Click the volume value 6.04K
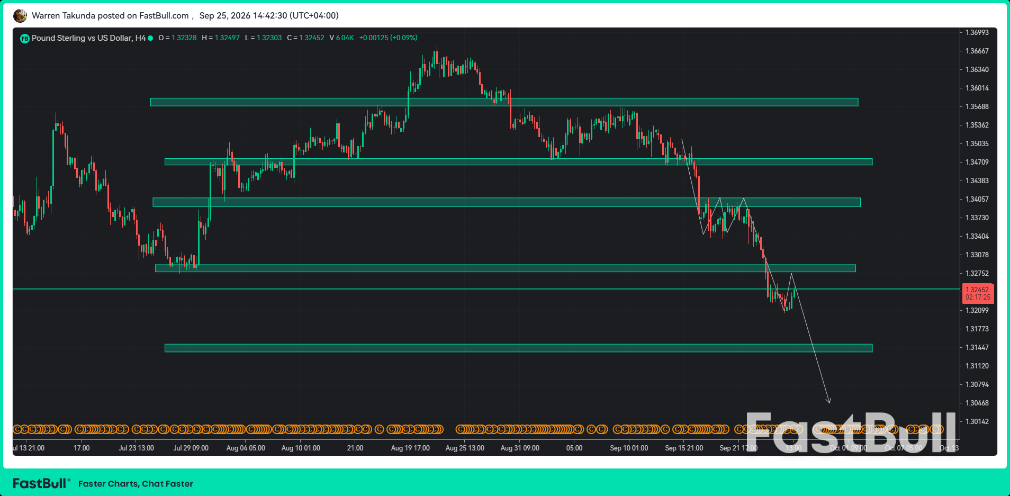Screen dimensions: 1010x496 click(345, 38)
